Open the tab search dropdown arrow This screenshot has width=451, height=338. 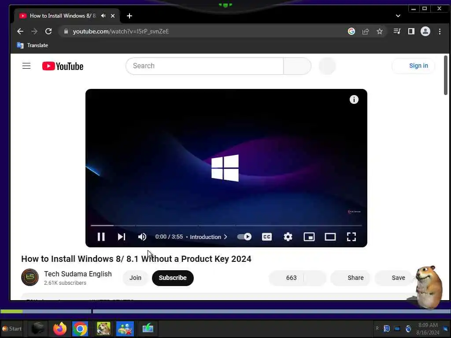(398, 16)
